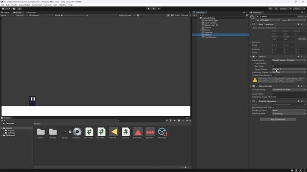
Task: Open the Help menu
Action: [x=71, y=5]
